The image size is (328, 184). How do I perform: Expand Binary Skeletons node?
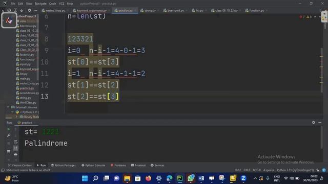[x=16, y=117]
